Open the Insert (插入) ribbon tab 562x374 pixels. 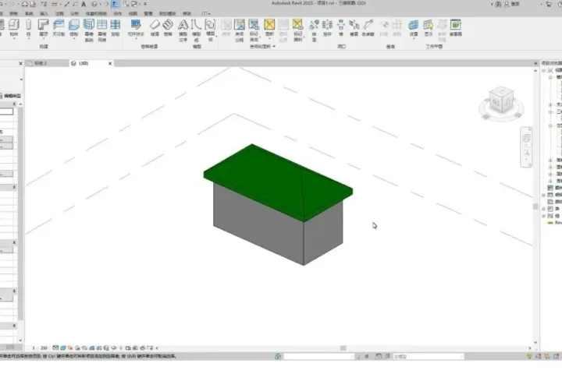[x=44, y=13]
